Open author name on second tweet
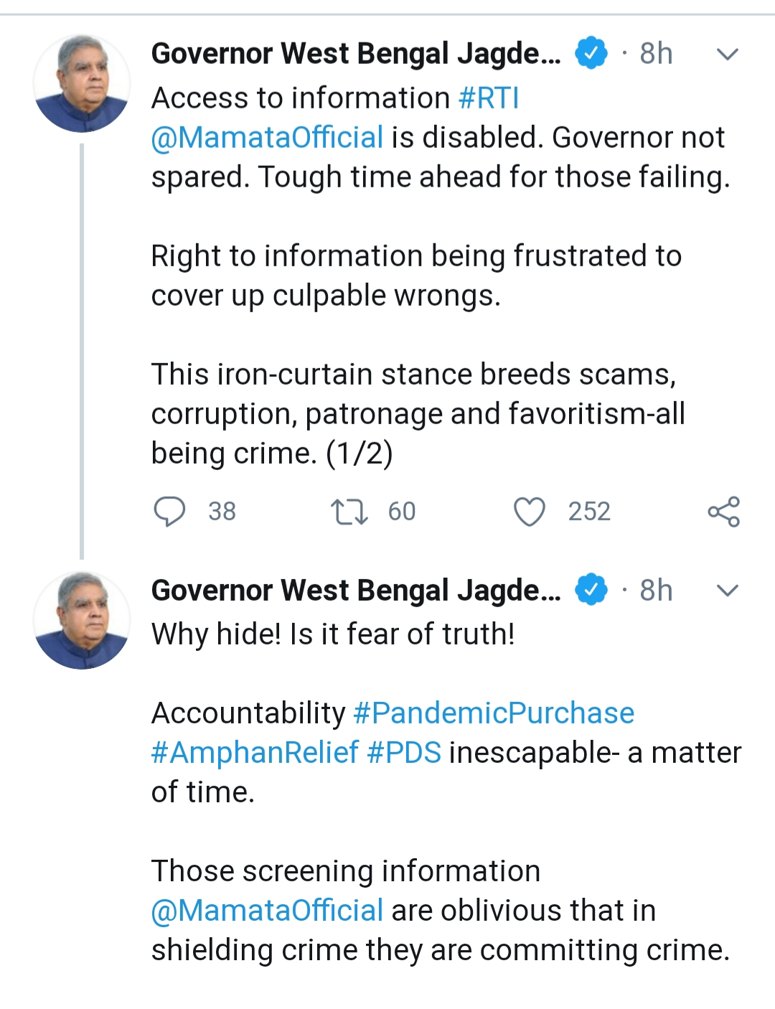 coord(356,591)
